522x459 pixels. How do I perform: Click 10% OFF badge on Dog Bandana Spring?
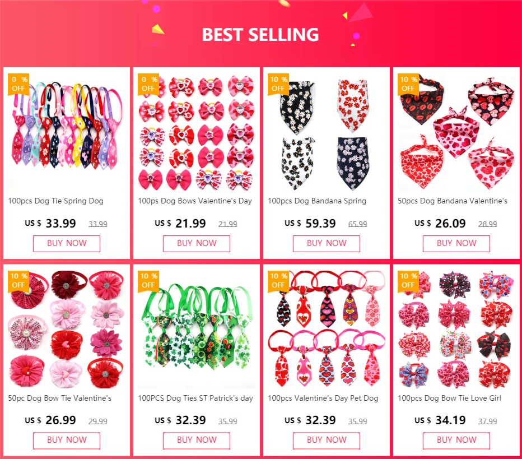(278, 84)
